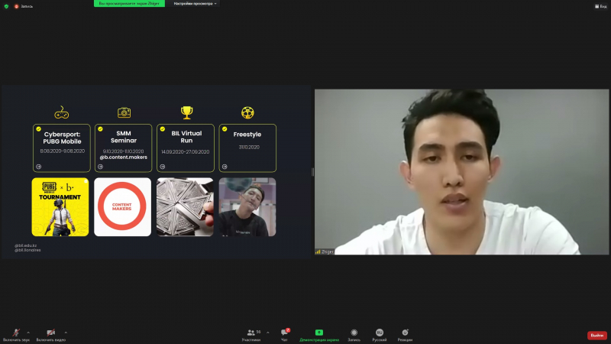Open the view settings dropdown at top

click(195, 4)
